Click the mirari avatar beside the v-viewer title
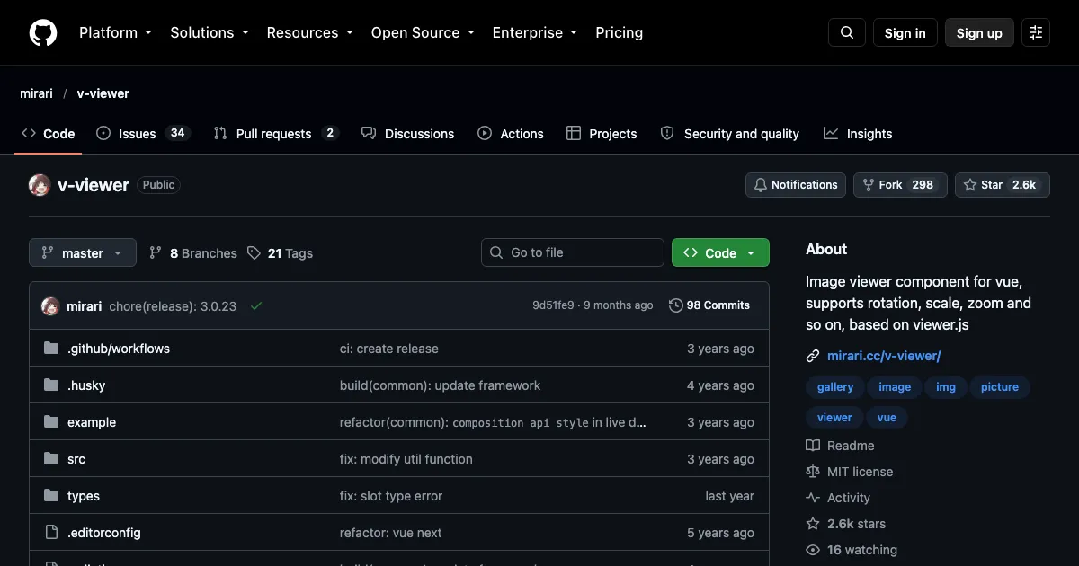This screenshot has height=566, width=1079. click(40, 185)
